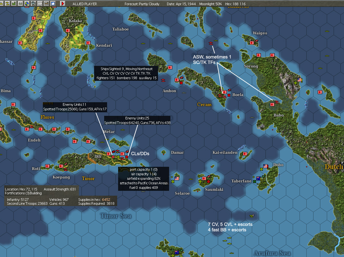Click the Assault Strength: 631 text
The image size is (344, 257).
tap(60, 189)
